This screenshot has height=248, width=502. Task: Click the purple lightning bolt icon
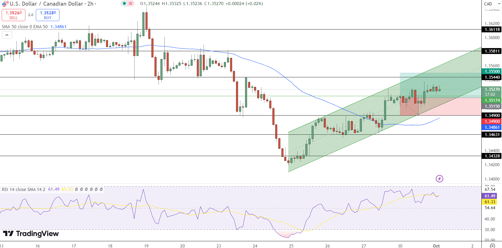(x=439, y=179)
